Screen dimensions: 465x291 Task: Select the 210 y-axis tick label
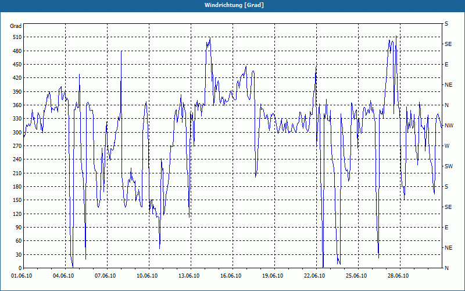point(17,173)
